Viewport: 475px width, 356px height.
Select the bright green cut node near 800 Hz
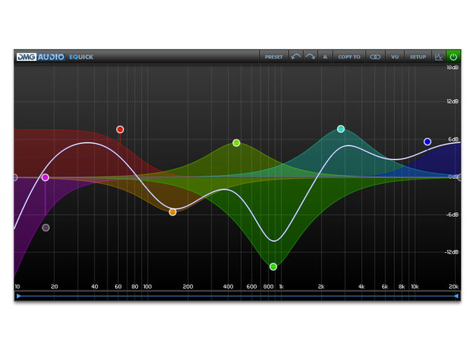(273, 267)
